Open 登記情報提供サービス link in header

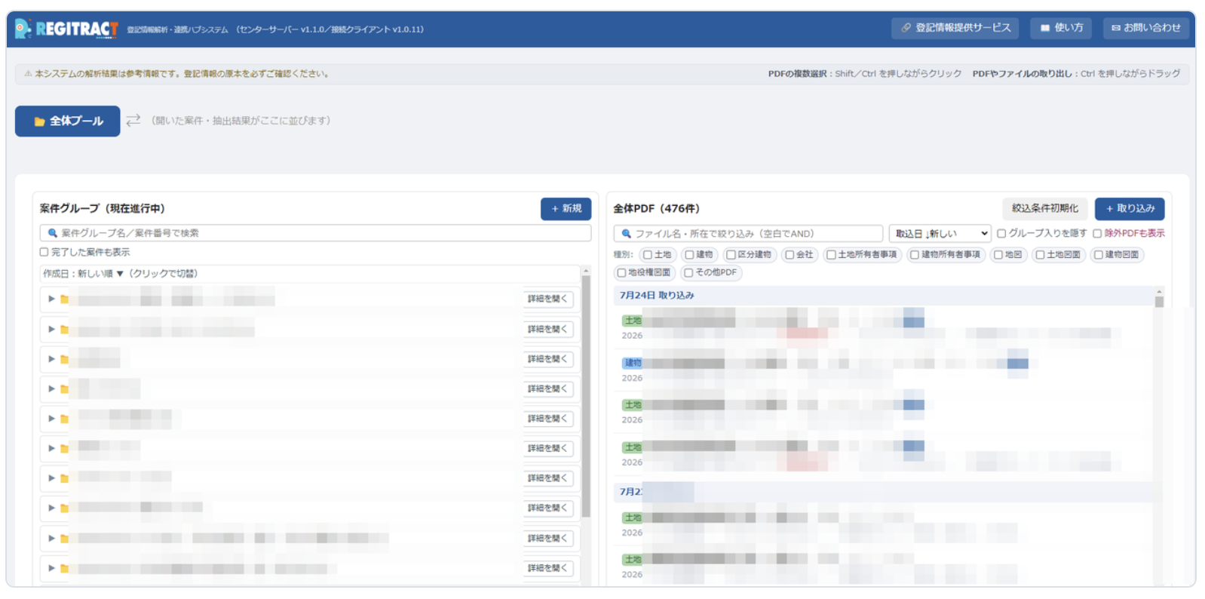955,28
